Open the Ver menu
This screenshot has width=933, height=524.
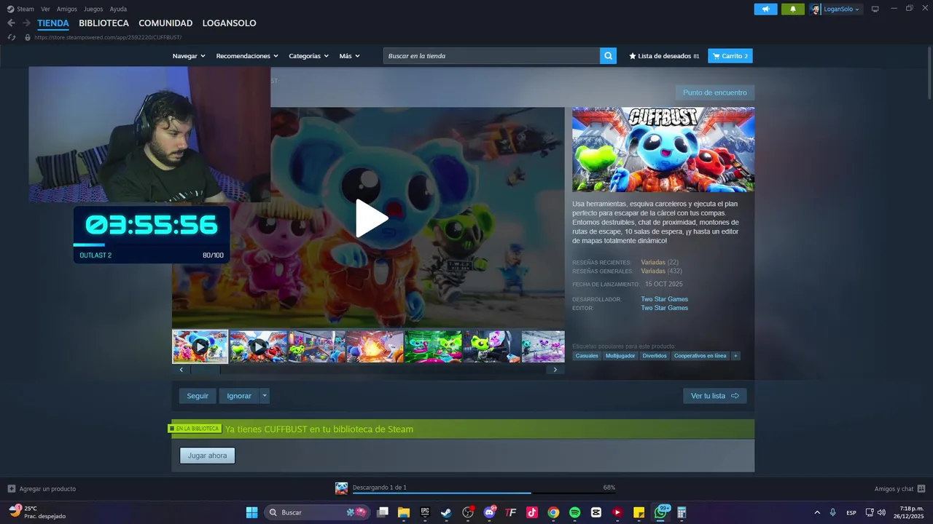45,9
